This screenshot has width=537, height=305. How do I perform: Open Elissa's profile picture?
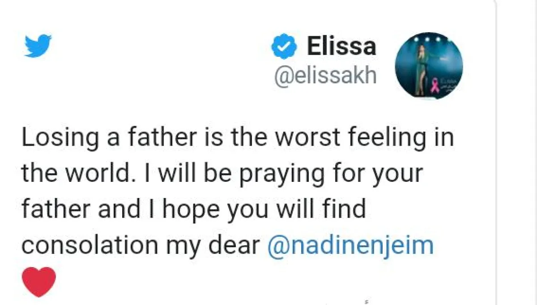(430, 65)
